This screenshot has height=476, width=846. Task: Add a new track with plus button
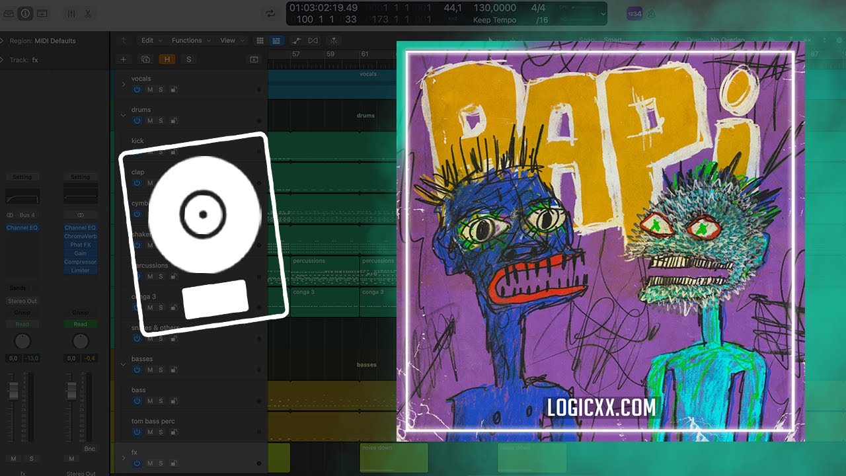(123, 59)
